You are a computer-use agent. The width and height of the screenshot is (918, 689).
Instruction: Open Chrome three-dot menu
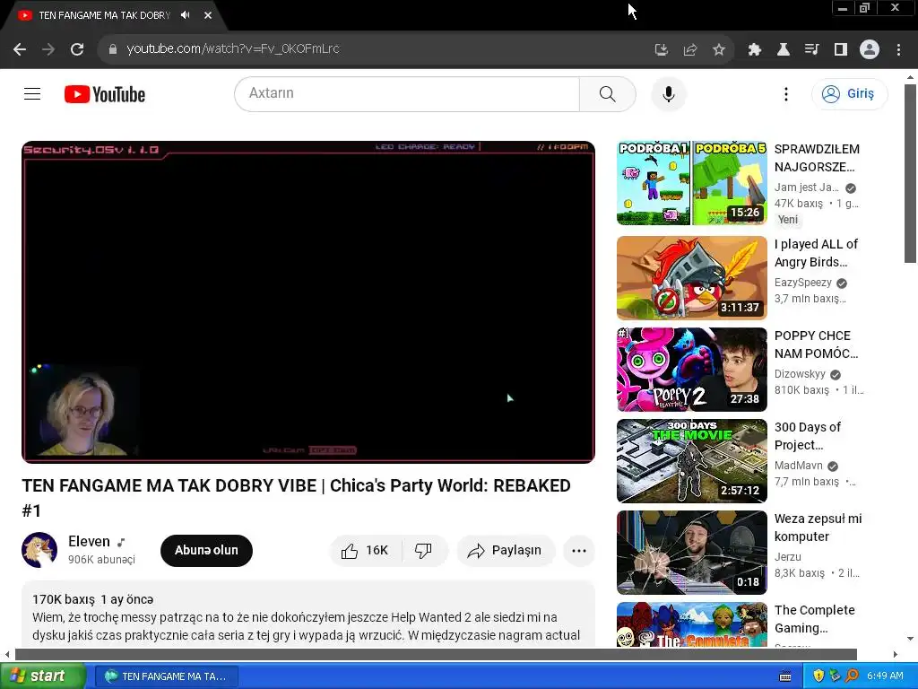click(x=898, y=50)
